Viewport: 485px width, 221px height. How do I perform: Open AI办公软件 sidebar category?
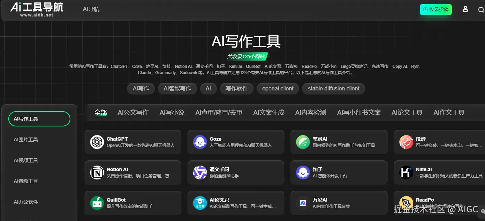click(x=26, y=202)
